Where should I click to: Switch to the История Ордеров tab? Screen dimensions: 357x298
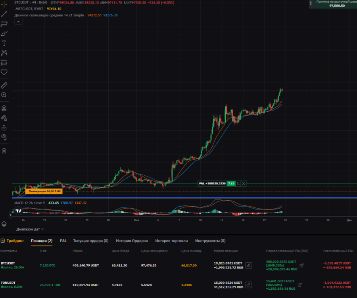pyautogui.click(x=132, y=241)
